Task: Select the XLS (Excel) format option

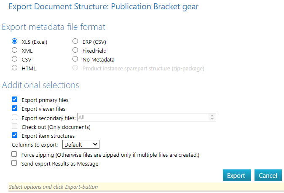Action: coord(15,42)
